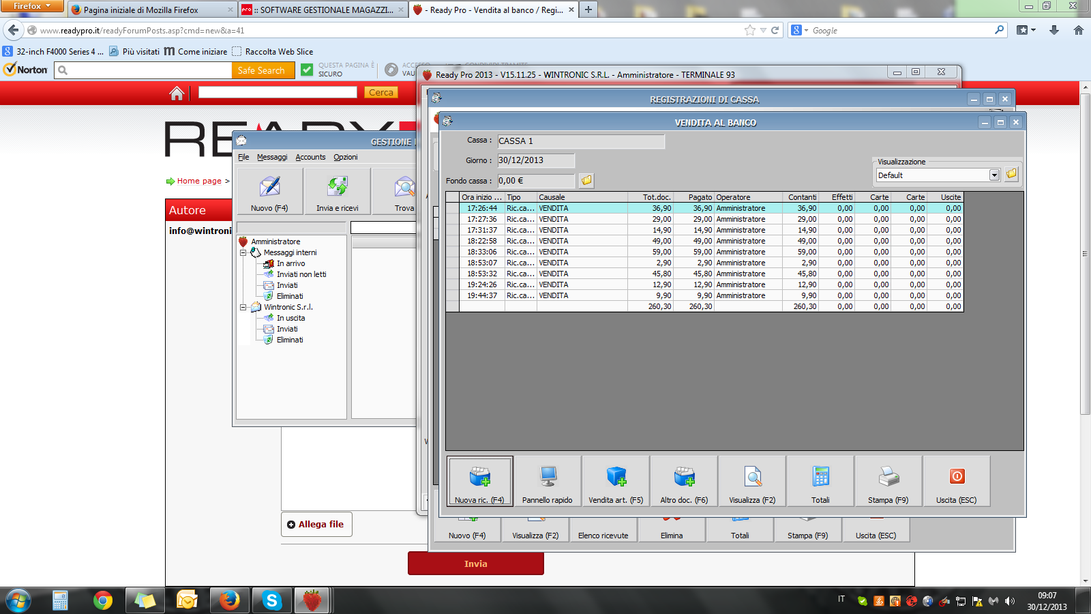The width and height of the screenshot is (1091, 614).
Task: Click the Cassa field showing CASSA 1
Action: tap(581, 141)
